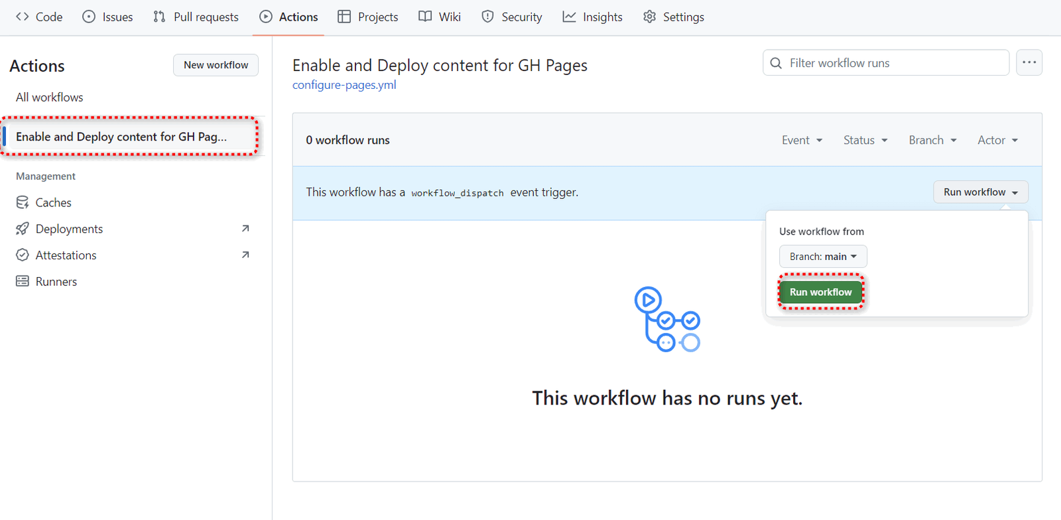
Task: Click the Issues circle icon
Action: pos(89,17)
